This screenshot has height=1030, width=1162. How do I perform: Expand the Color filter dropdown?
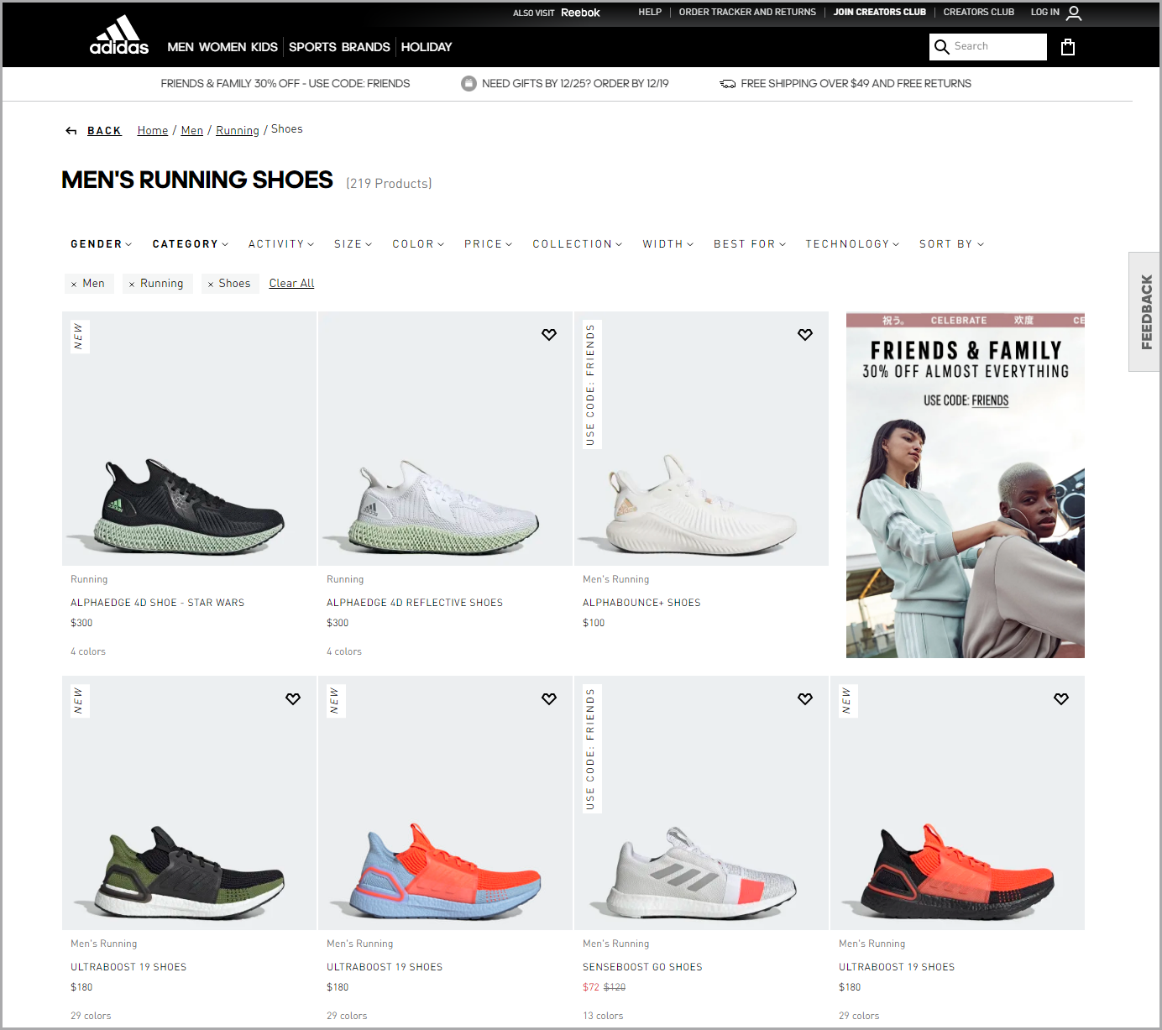coord(418,244)
